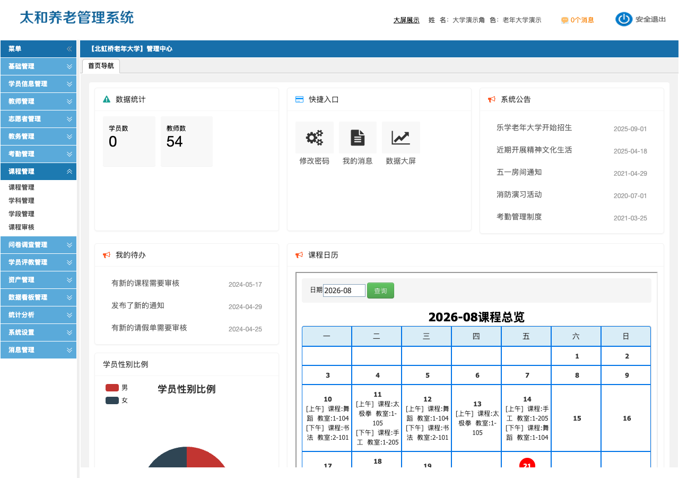Expand the 教师管理 menu section
The image size is (679, 478).
[x=38, y=101]
